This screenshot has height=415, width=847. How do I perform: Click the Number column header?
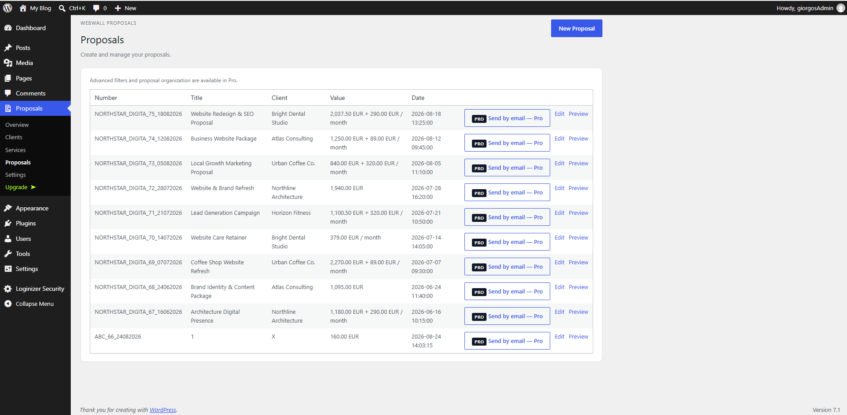[106, 98]
